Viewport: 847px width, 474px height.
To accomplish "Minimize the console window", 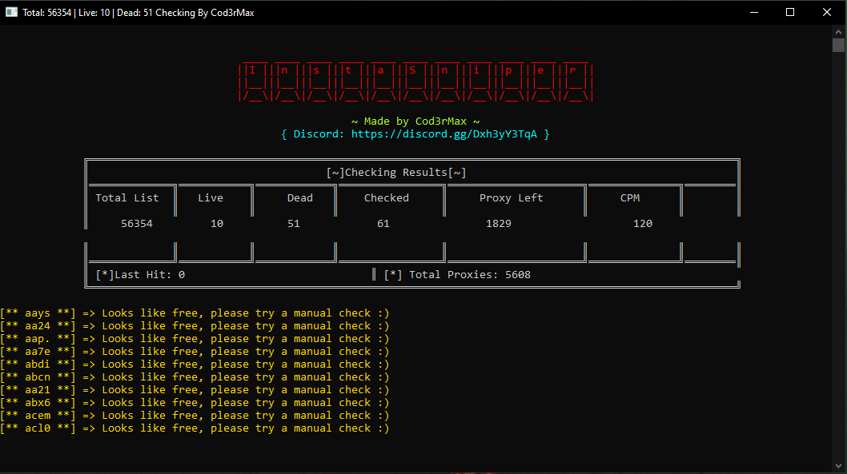I will [x=754, y=13].
